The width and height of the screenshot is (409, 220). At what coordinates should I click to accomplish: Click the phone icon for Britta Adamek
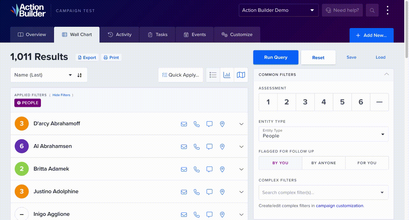(197, 169)
